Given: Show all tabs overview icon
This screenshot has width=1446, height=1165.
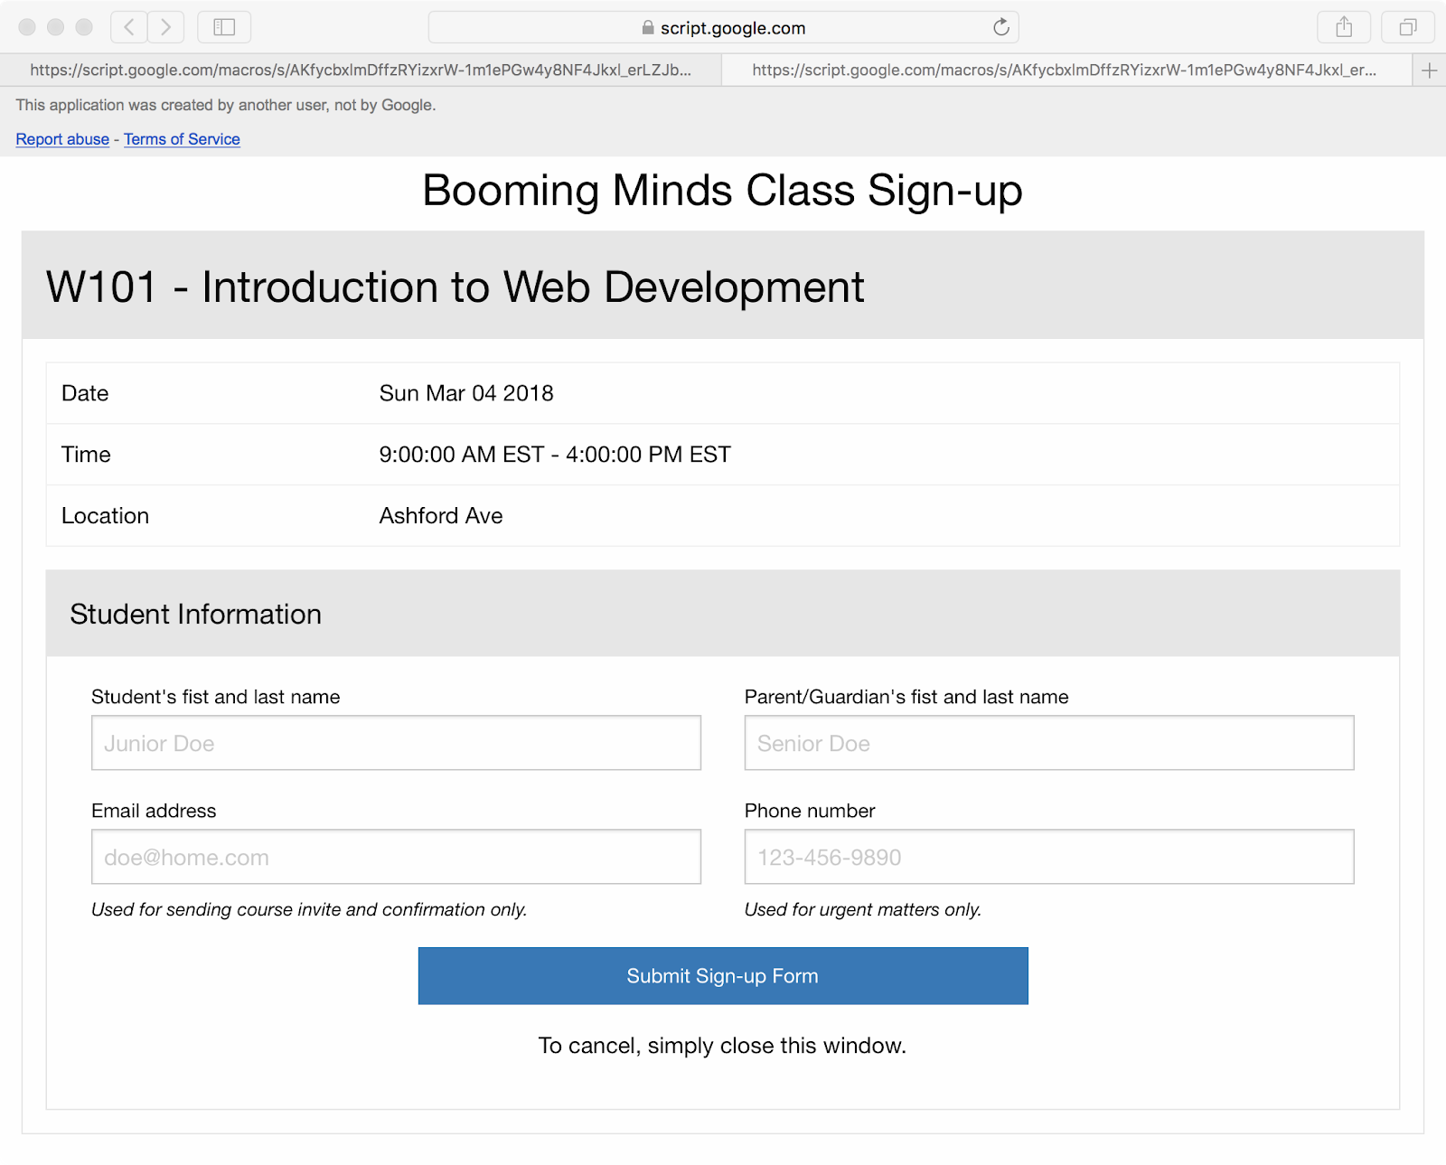Looking at the screenshot, I should (1407, 27).
